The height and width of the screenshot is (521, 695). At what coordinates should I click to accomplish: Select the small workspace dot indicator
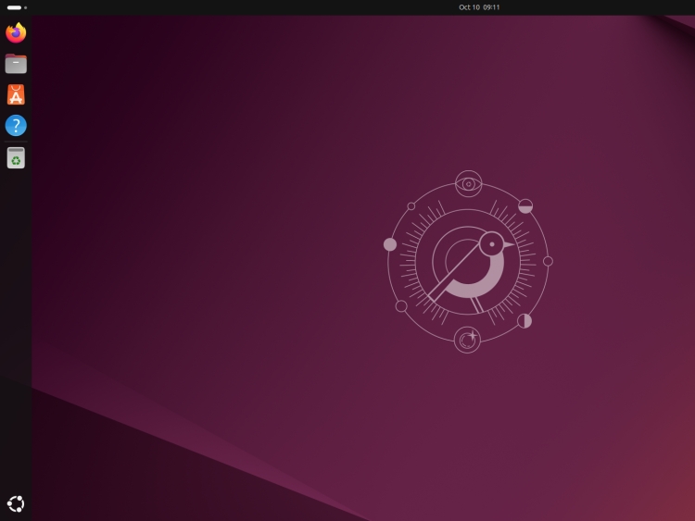pos(26,7)
